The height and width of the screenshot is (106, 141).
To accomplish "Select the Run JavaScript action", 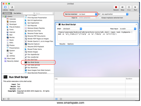I will [33, 57].
